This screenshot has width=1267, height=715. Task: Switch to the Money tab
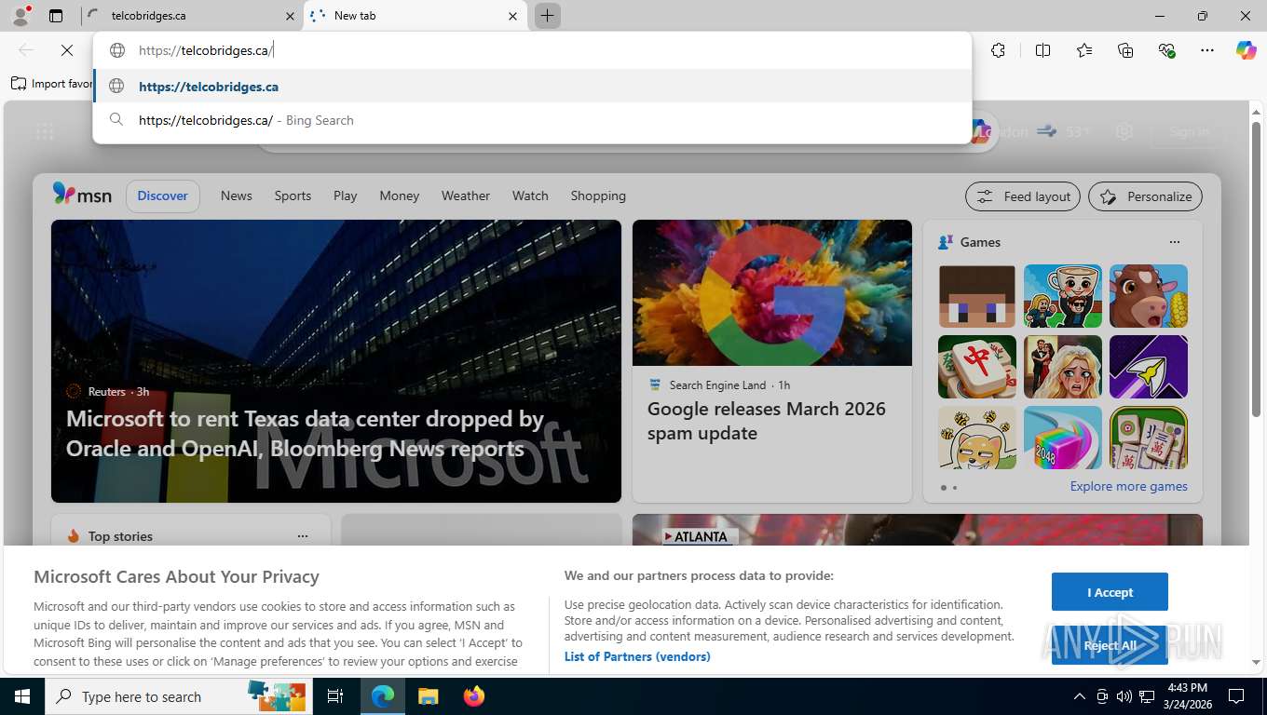(400, 196)
